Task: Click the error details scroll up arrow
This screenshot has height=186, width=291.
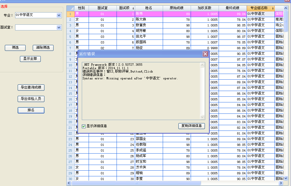Action: pyautogui.click(x=202, y=65)
